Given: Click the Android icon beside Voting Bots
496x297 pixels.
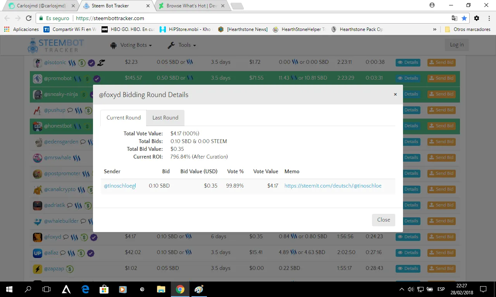Looking at the screenshot, I should [114, 45].
